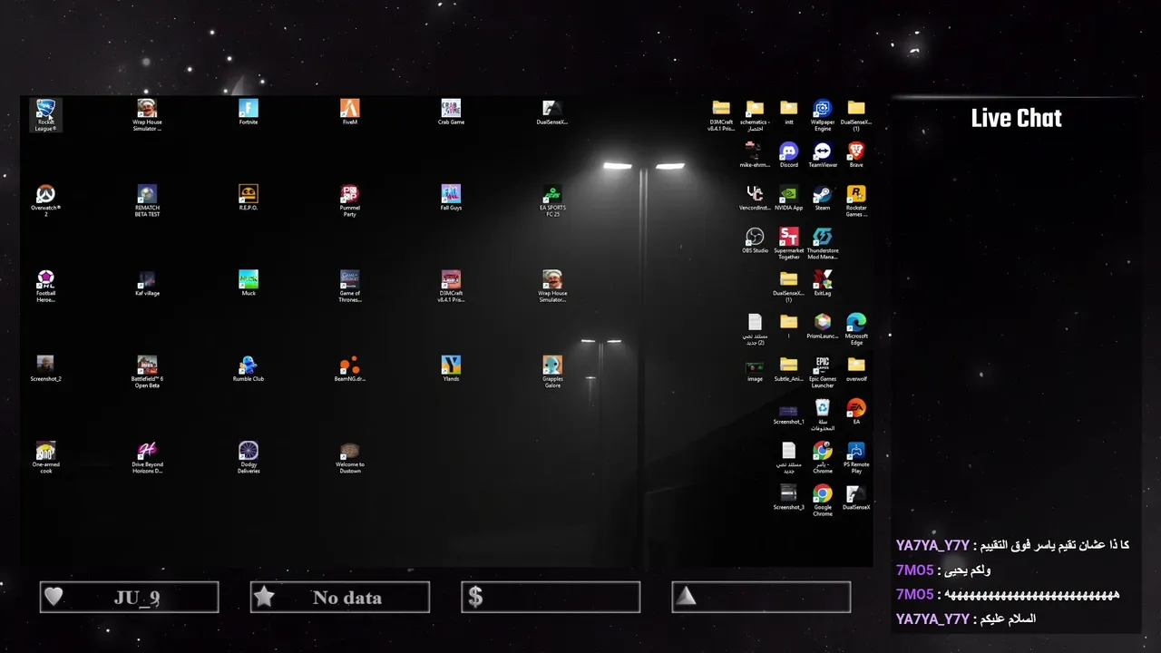1161x653 pixels.
Task: Launch Thunderstore Mod Manager
Action: [x=822, y=244]
